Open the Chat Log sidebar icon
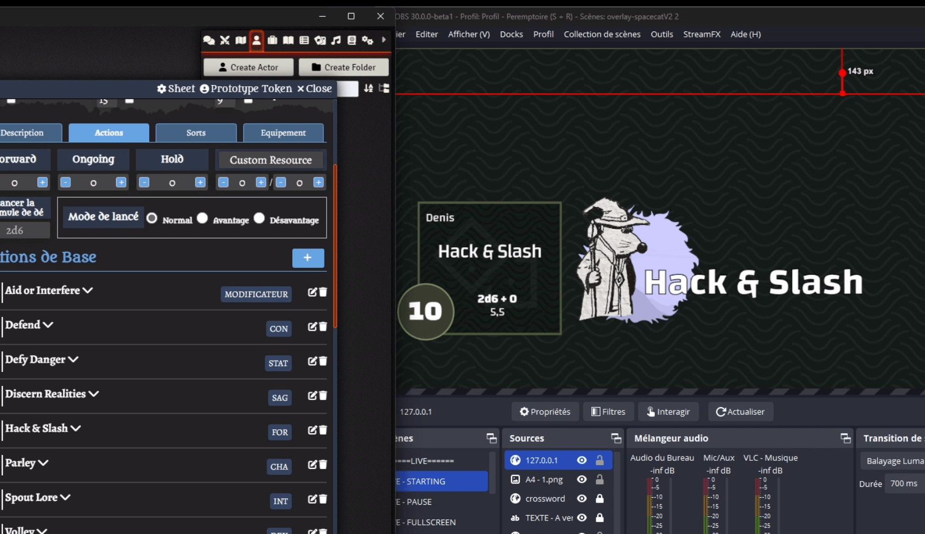Screen dimensions: 925x534 coord(209,40)
